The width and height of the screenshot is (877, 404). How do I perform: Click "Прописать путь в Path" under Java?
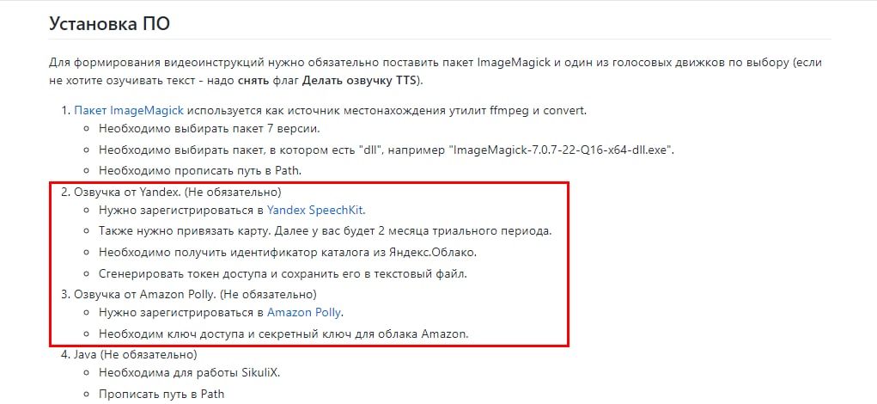(161, 394)
